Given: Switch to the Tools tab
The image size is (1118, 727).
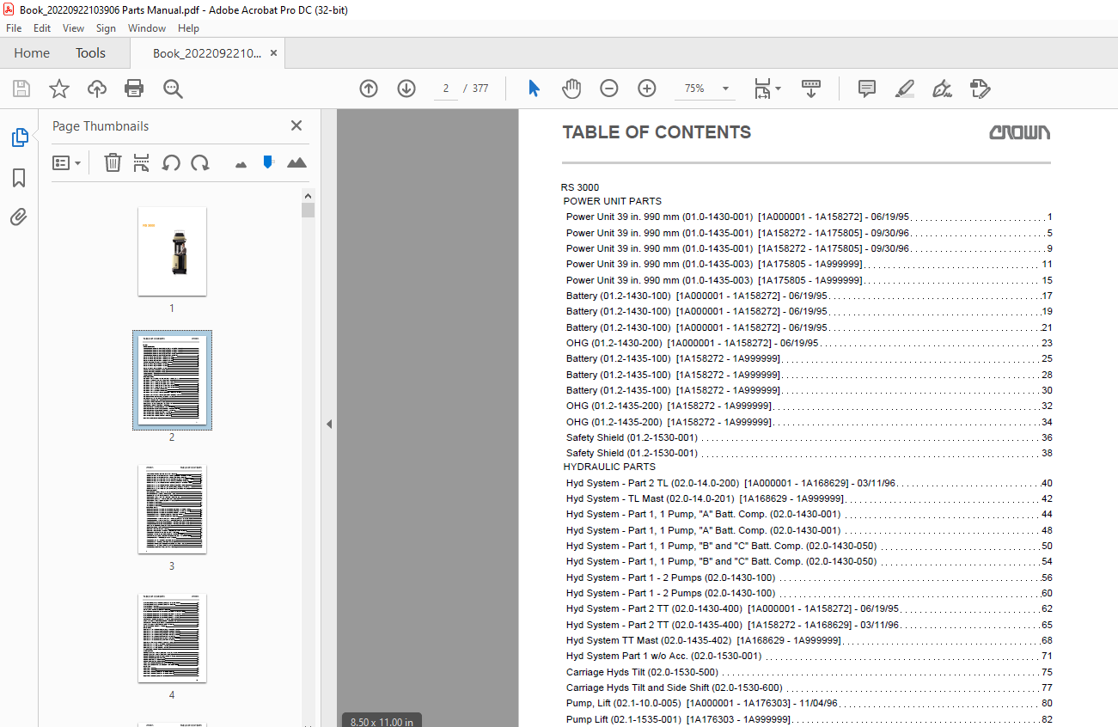Looking at the screenshot, I should 90,53.
